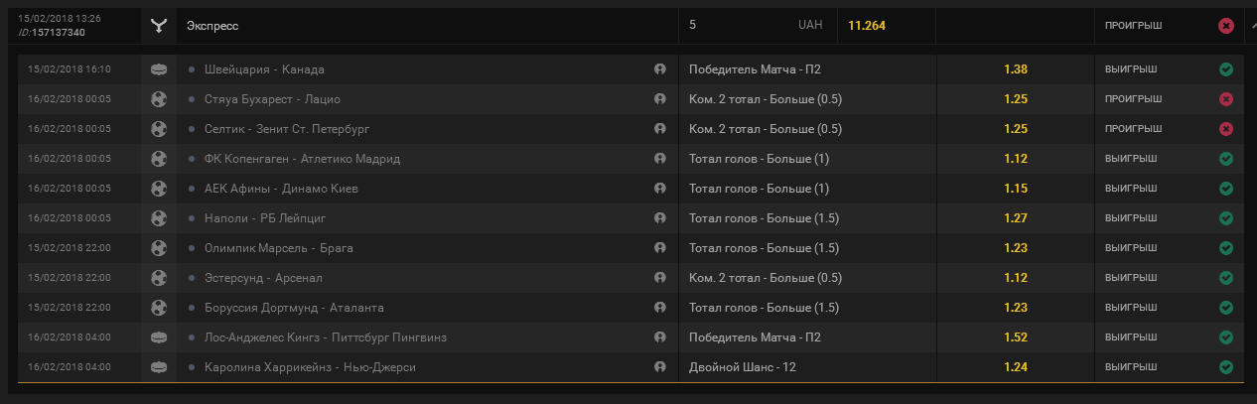The image size is (1257, 404).
Task: Click the hockey puck icon beside Каролина Харрикейнз
Action: pyautogui.click(x=159, y=367)
